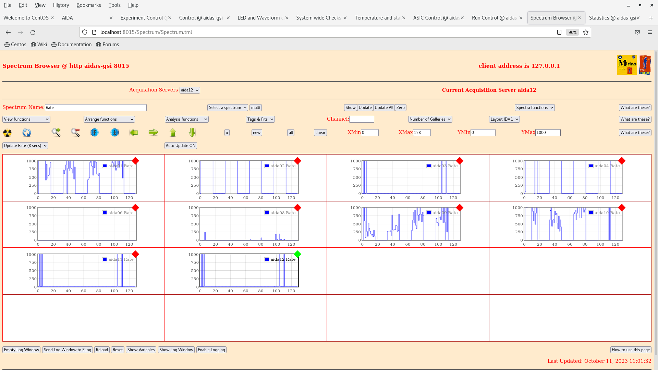Click the zoom in magnifier icon
Screen dimensions: 658x370
click(56, 132)
